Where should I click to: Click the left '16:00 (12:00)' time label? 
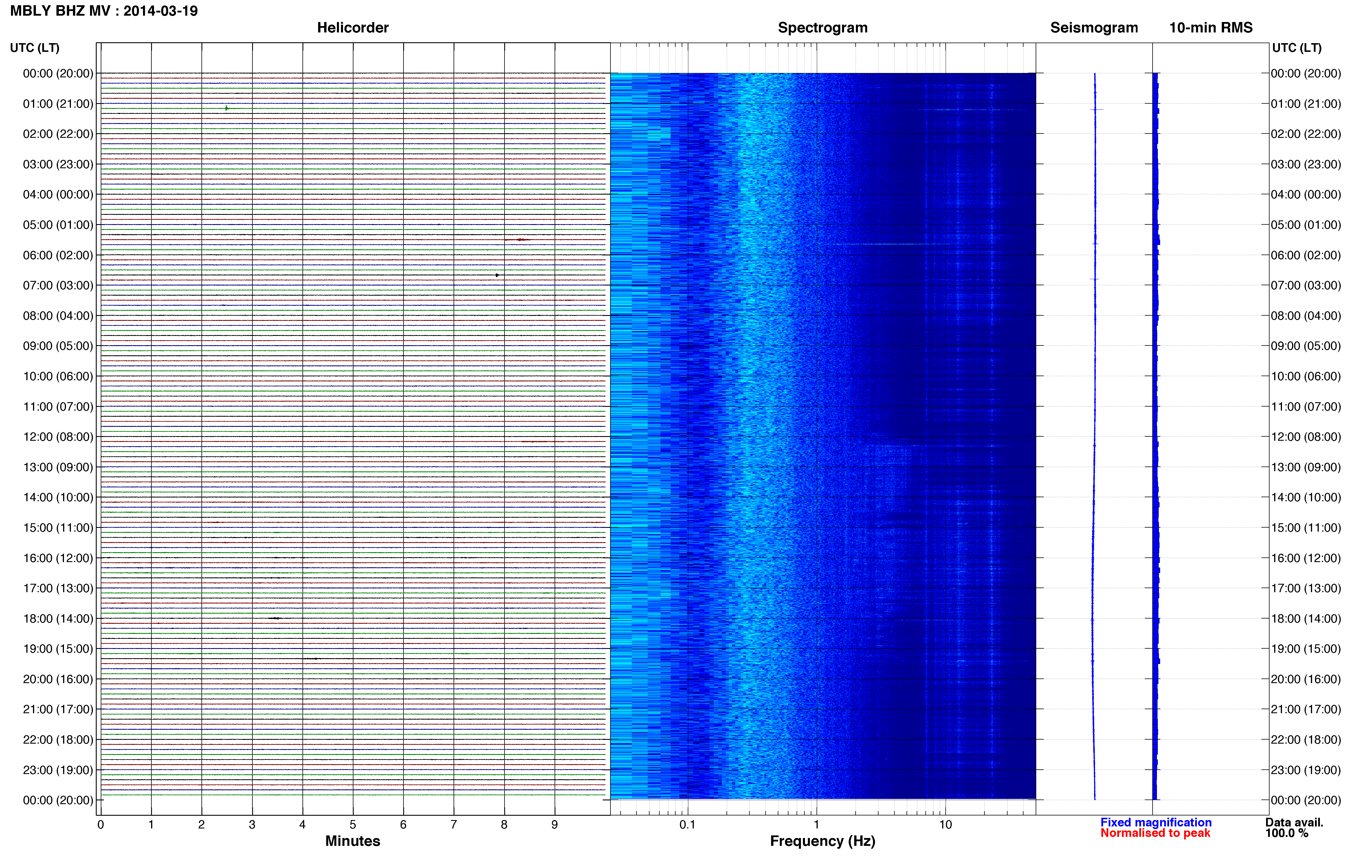(x=58, y=558)
